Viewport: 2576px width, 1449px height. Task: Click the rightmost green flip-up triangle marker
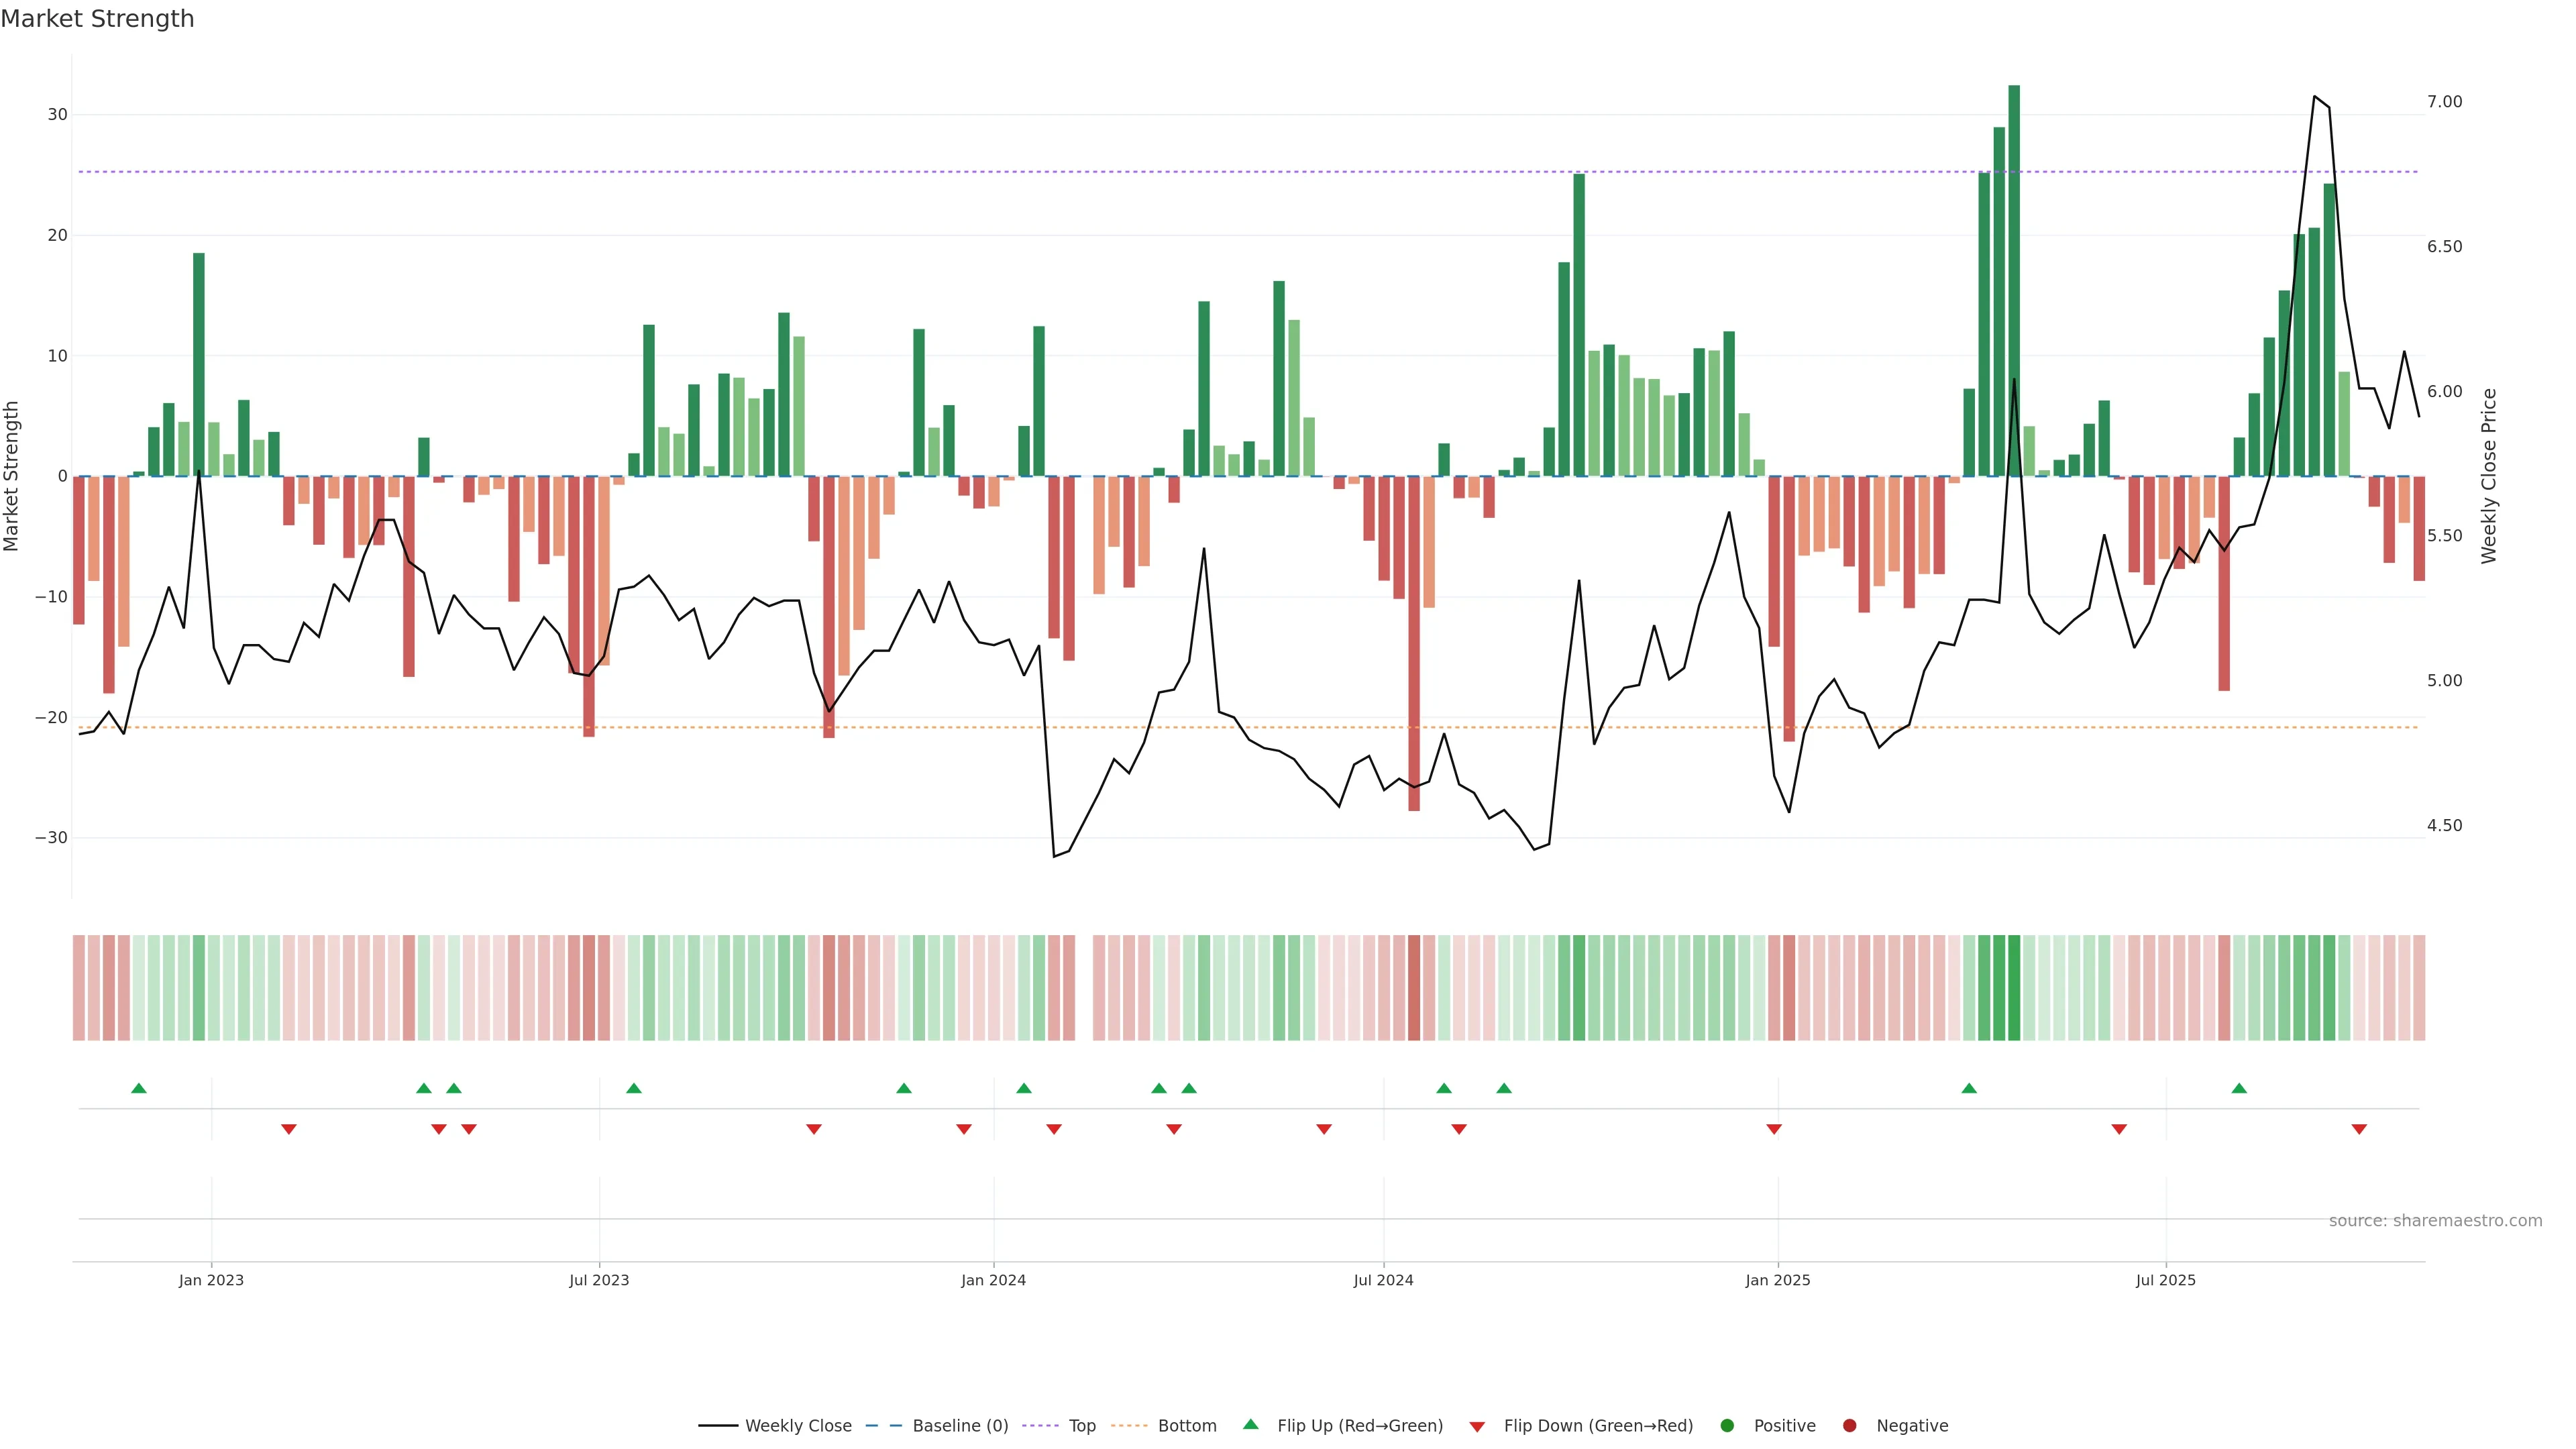pyautogui.click(x=2239, y=1088)
